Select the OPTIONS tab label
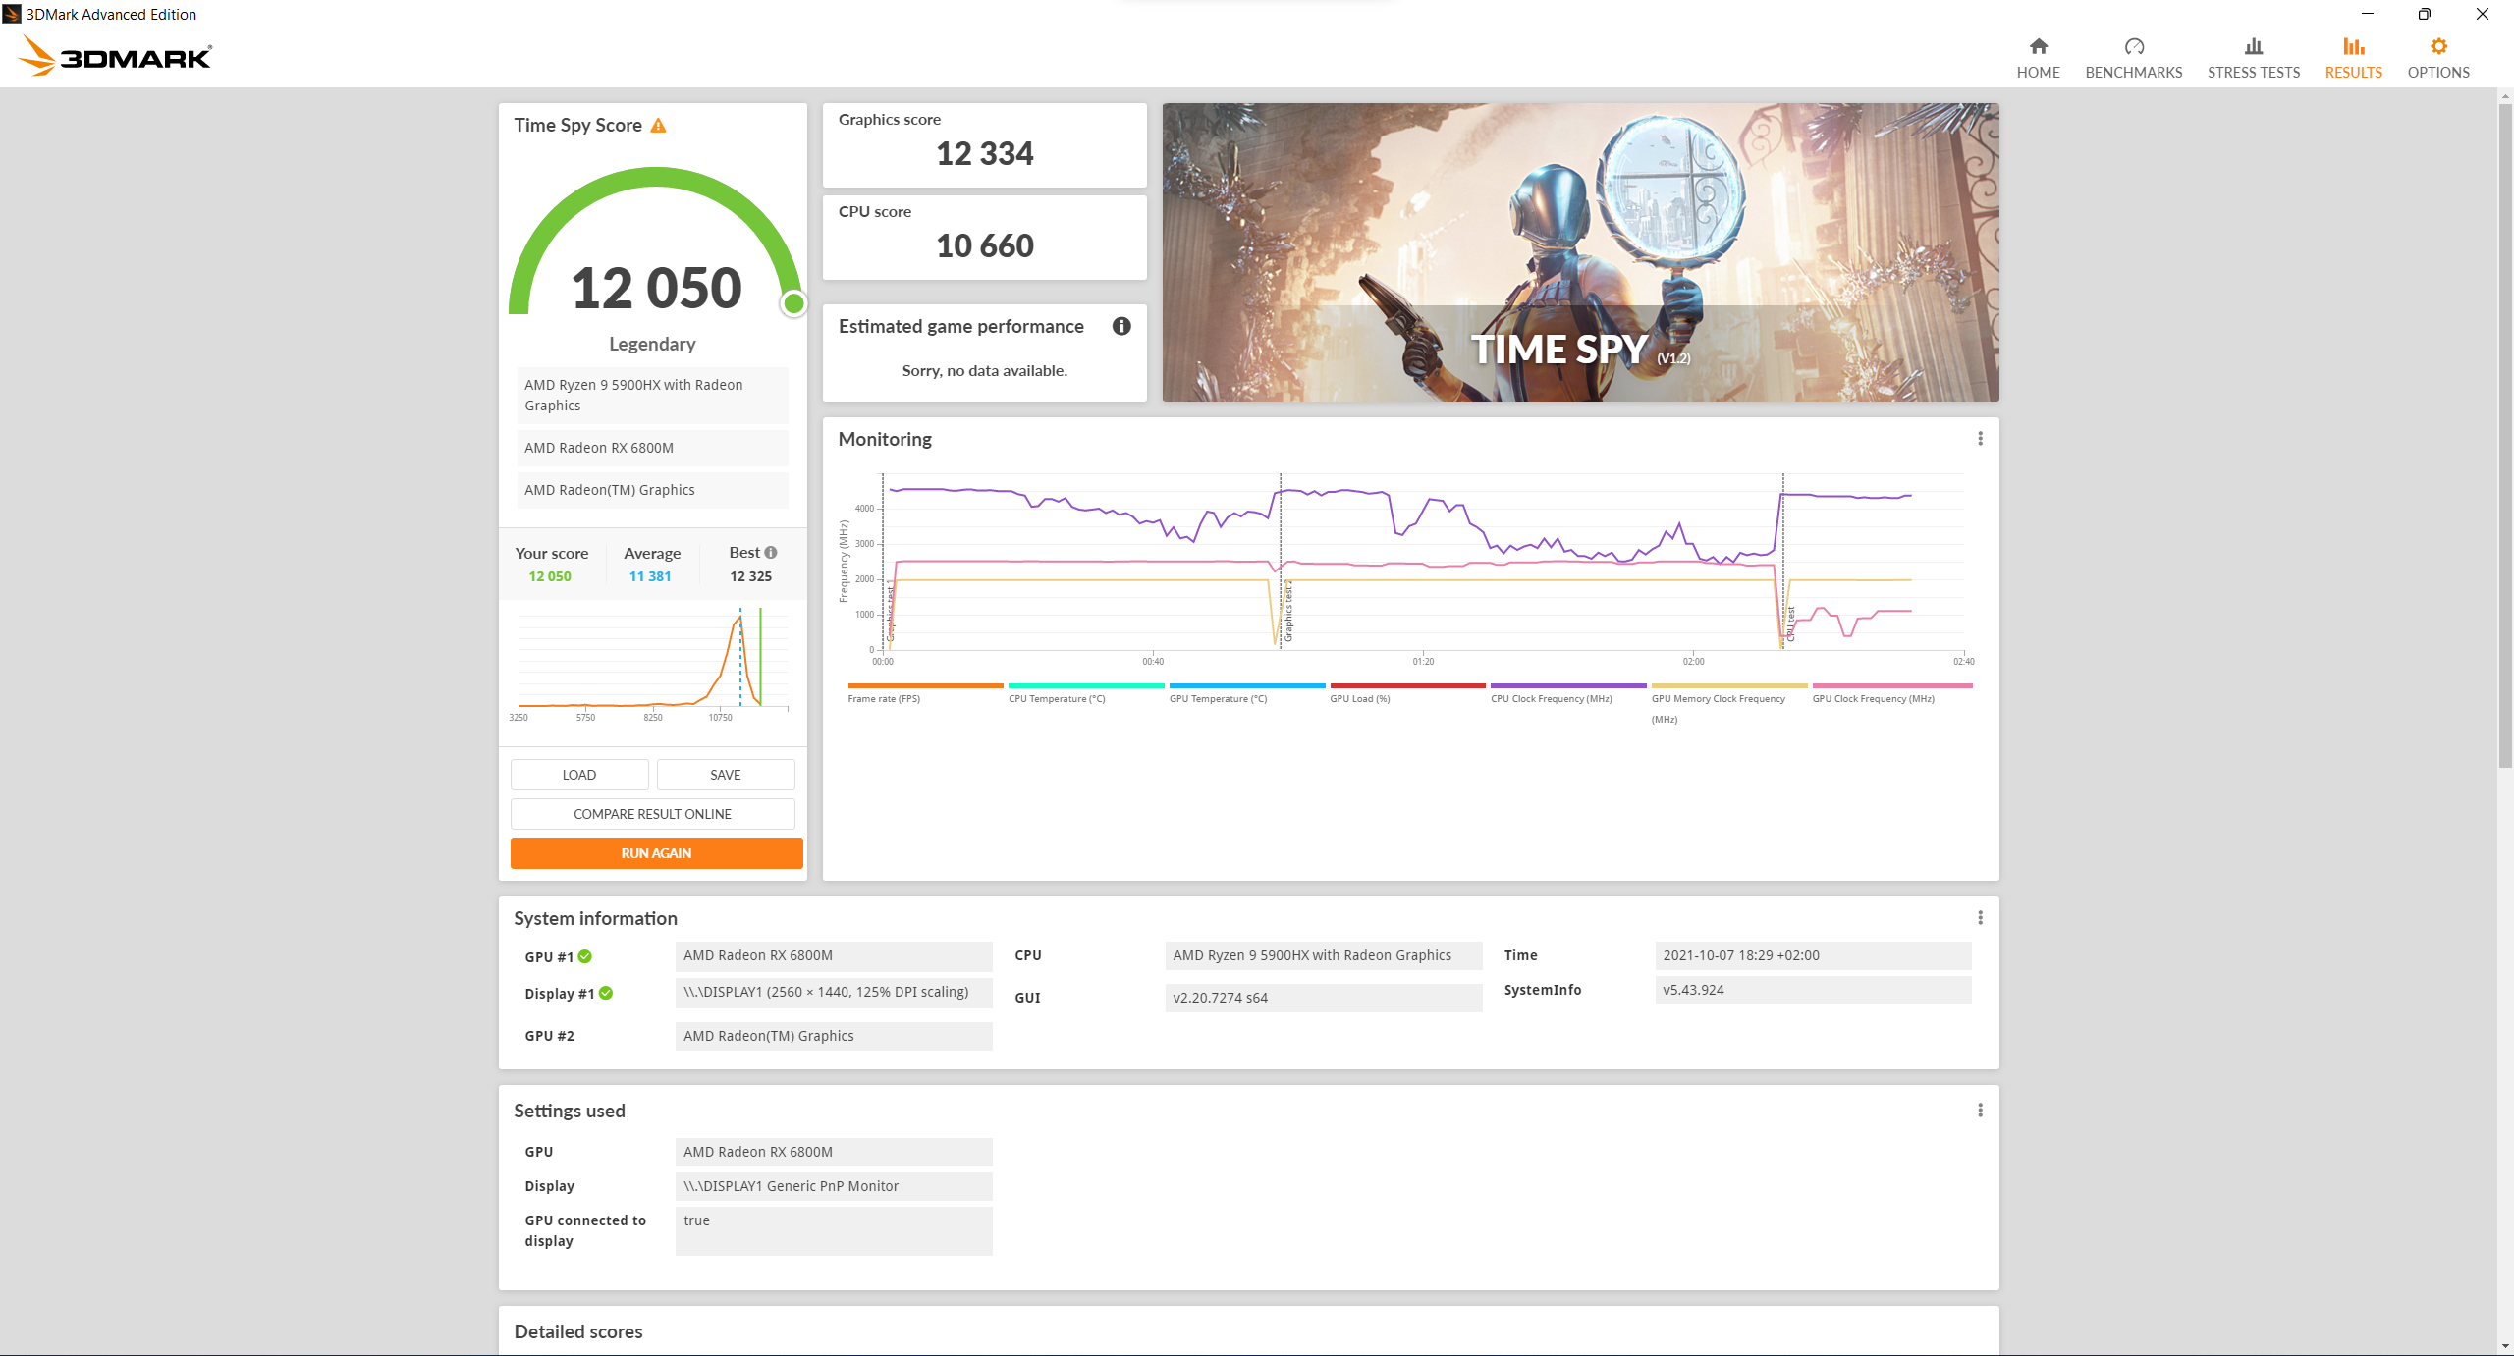2514x1356 pixels. (2438, 73)
